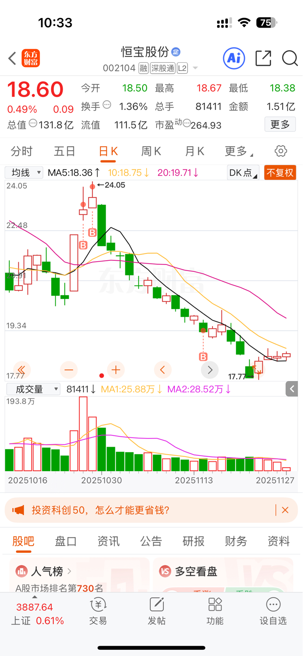The height and width of the screenshot is (656, 303).
Task: Open chart settings gear icon
Action: (281, 151)
